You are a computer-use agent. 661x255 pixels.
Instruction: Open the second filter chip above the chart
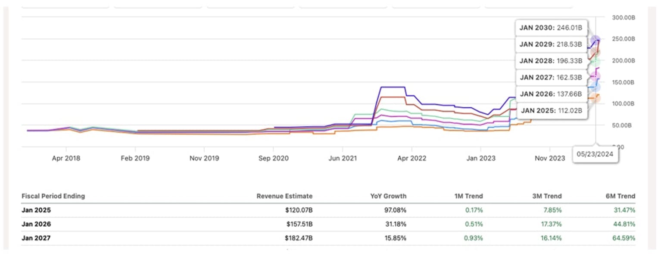tap(157, 4)
